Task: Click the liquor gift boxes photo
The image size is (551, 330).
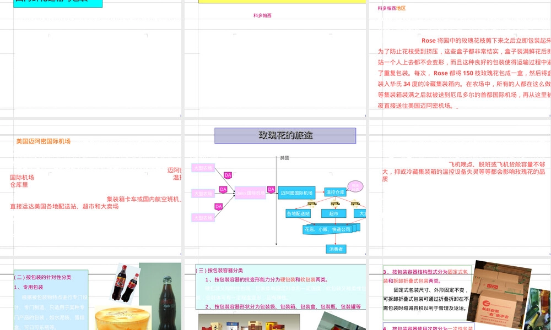Action: pos(249,322)
